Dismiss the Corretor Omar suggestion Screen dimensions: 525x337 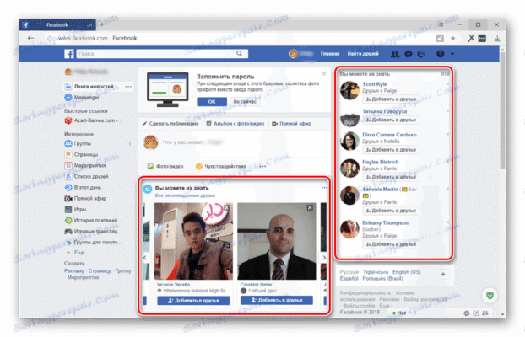310,207
